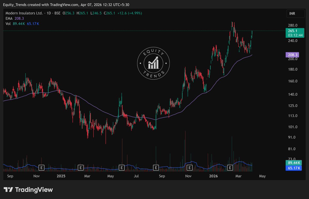Click the 240.0 price axis label
The height and width of the screenshot is (199, 309).
coord(293,41)
